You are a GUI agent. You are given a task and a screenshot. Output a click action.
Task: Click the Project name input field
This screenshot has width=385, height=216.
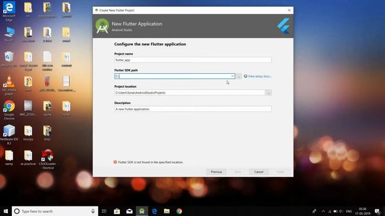point(192,60)
